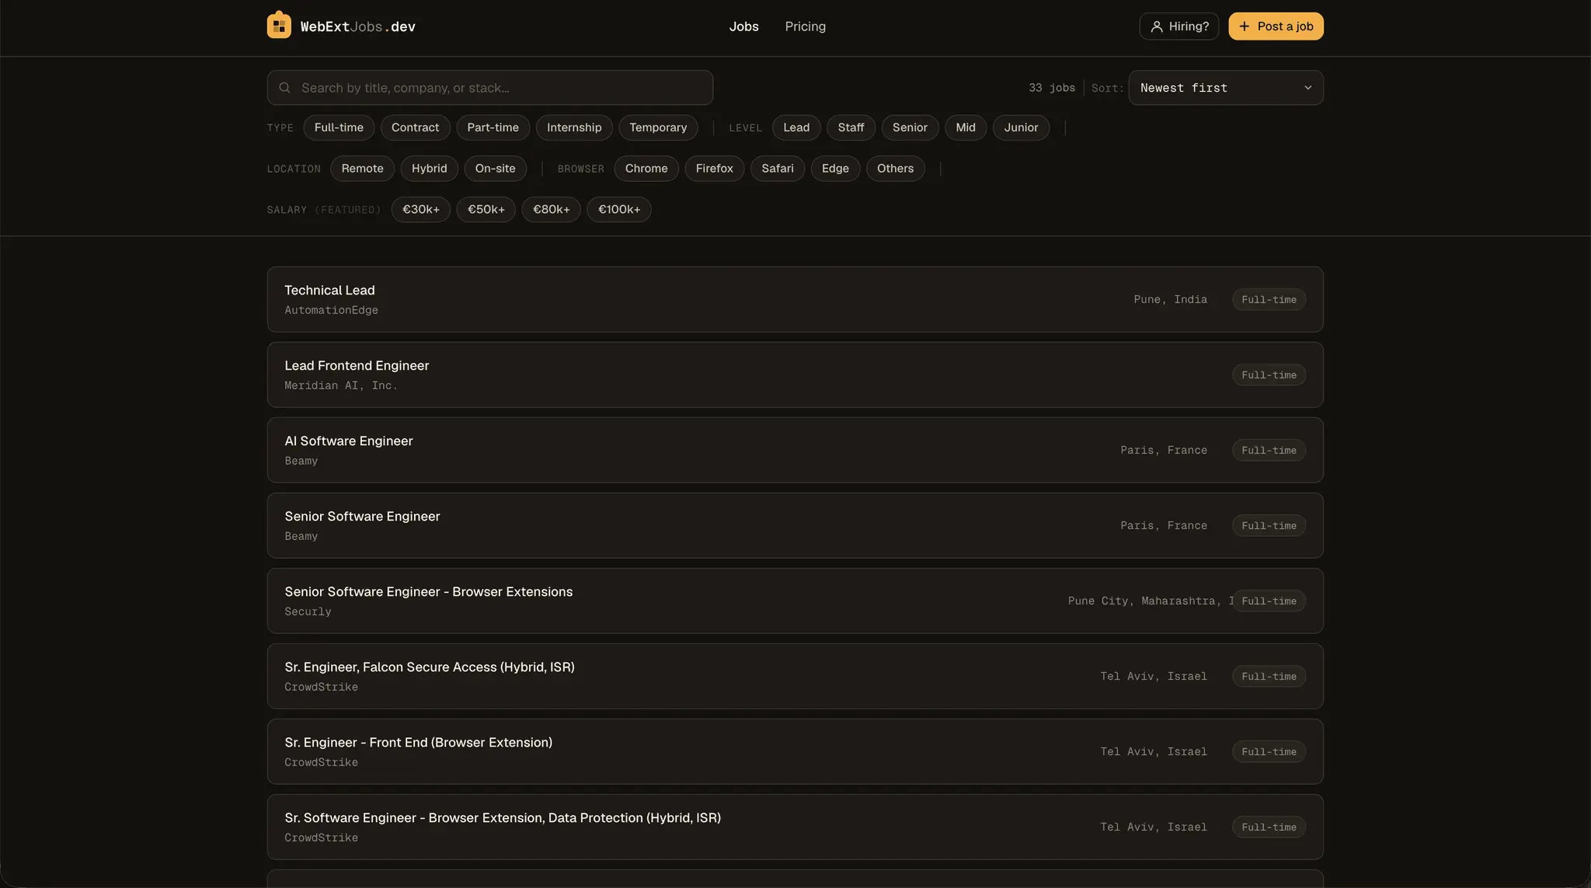Filter by Mid level
Viewport: 1591px width, 888px height.
click(x=966, y=127)
